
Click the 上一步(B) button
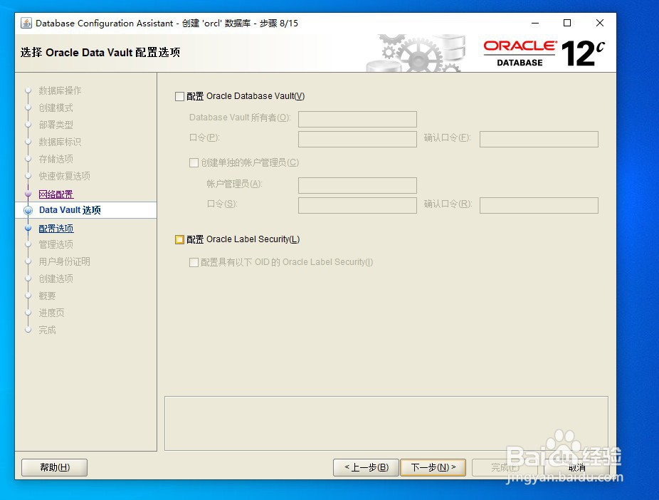click(x=365, y=467)
